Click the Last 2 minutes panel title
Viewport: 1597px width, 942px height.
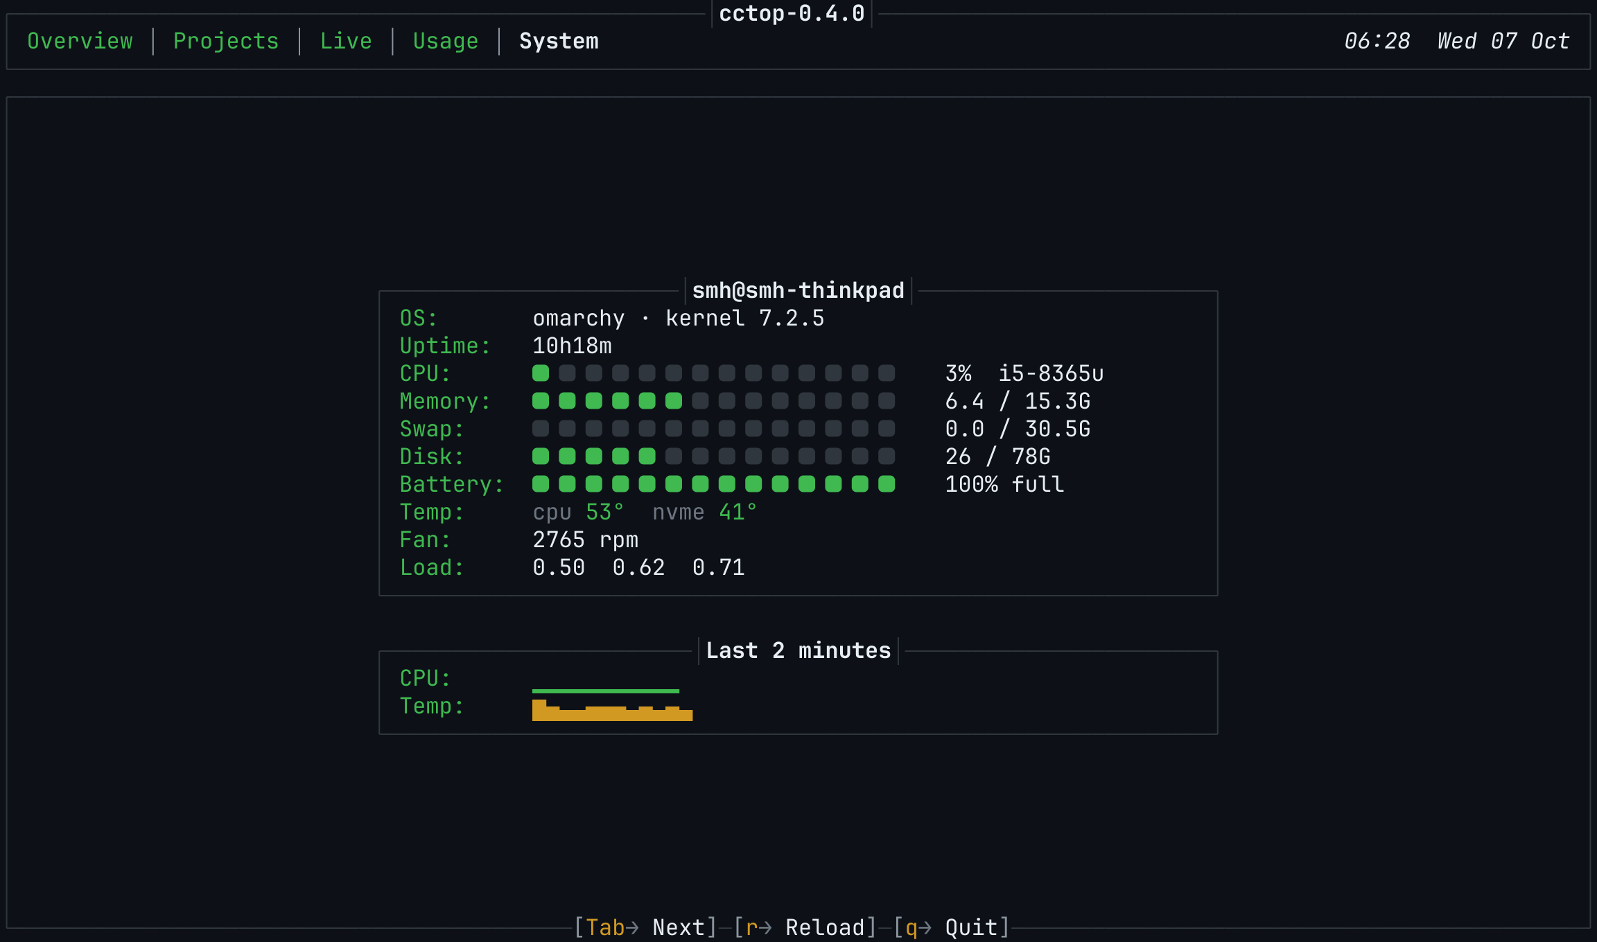pyautogui.click(x=798, y=650)
